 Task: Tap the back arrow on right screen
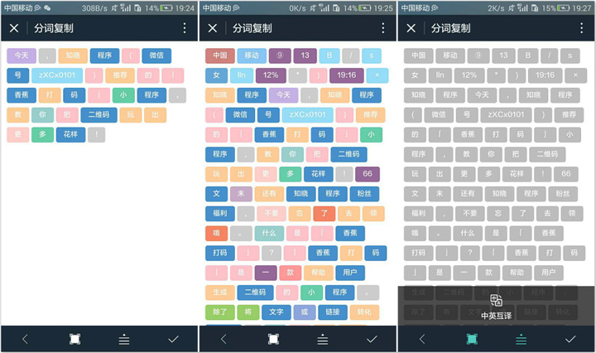click(x=422, y=339)
